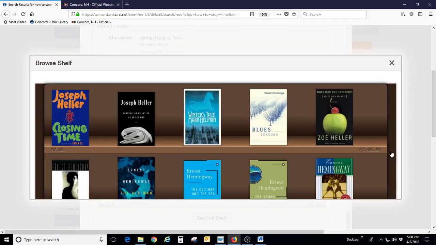Activate Cortana microphone
The image size is (436, 245).
tap(101, 240)
